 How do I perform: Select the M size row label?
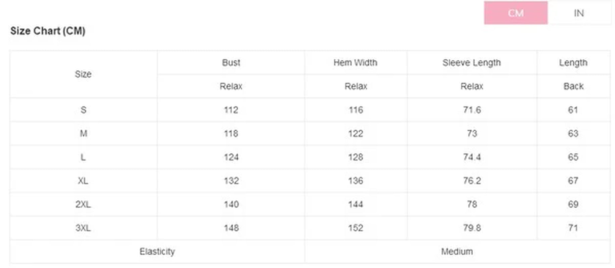(83, 134)
